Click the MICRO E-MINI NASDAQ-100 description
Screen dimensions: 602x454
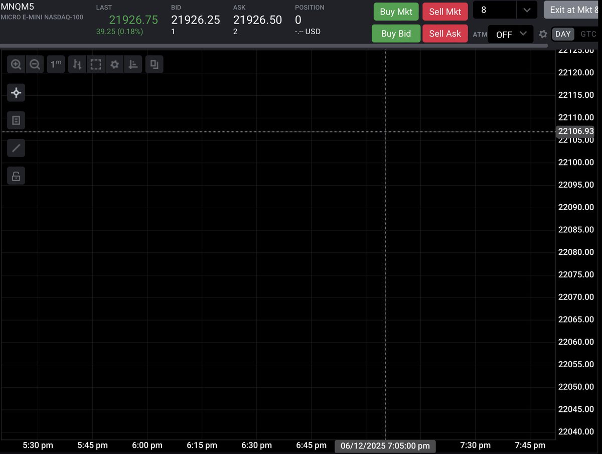tap(42, 17)
